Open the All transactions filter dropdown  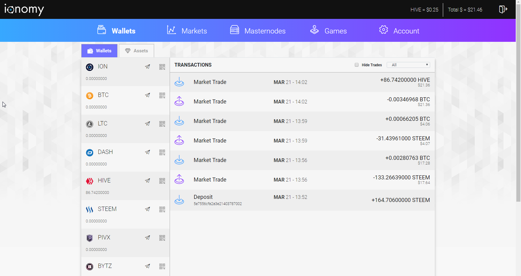pyautogui.click(x=408, y=65)
